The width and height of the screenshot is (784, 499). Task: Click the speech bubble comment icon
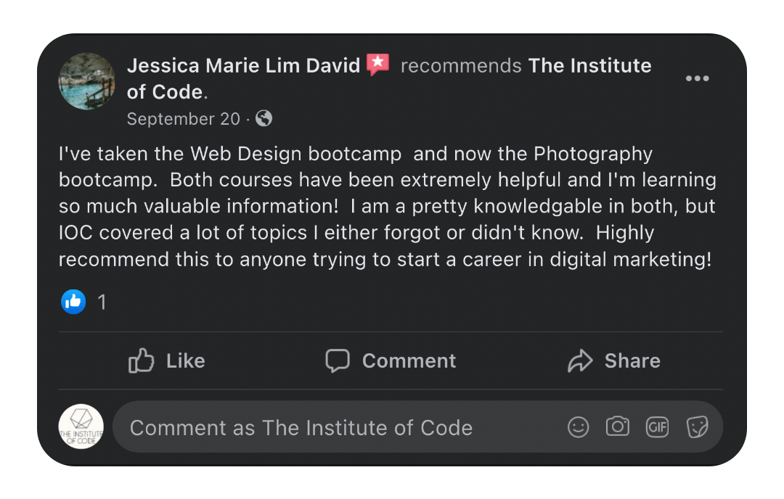338,360
